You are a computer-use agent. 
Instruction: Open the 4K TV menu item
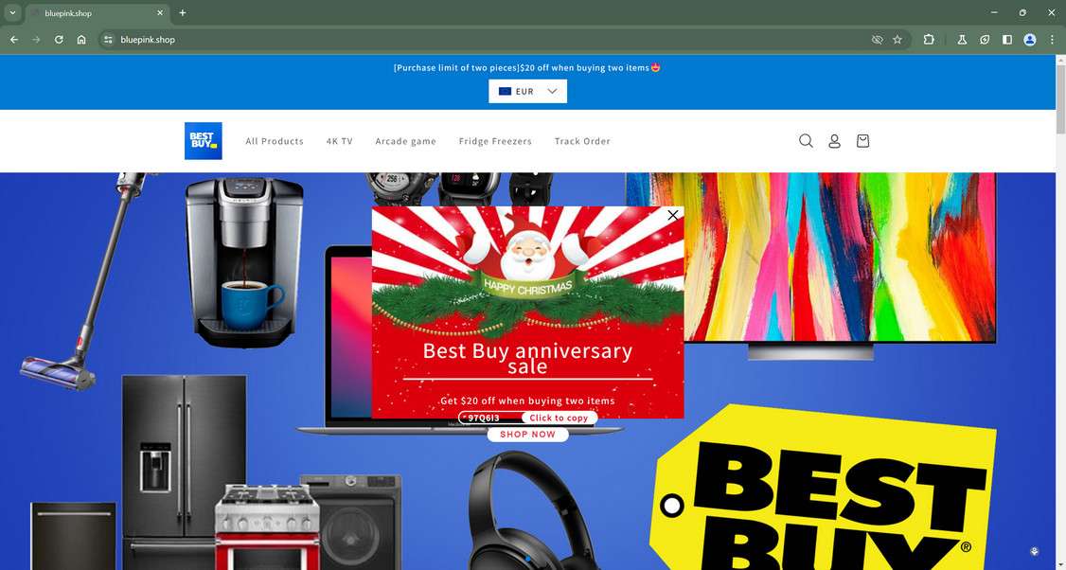coord(339,141)
